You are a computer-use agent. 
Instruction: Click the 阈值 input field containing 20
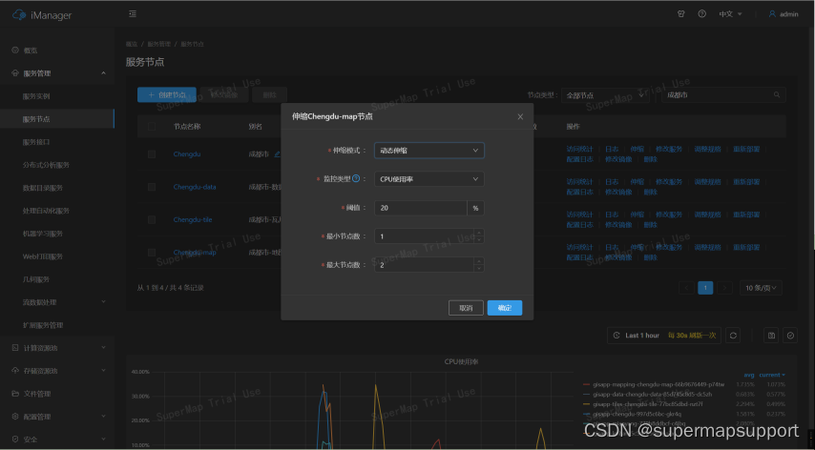point(420,208)
